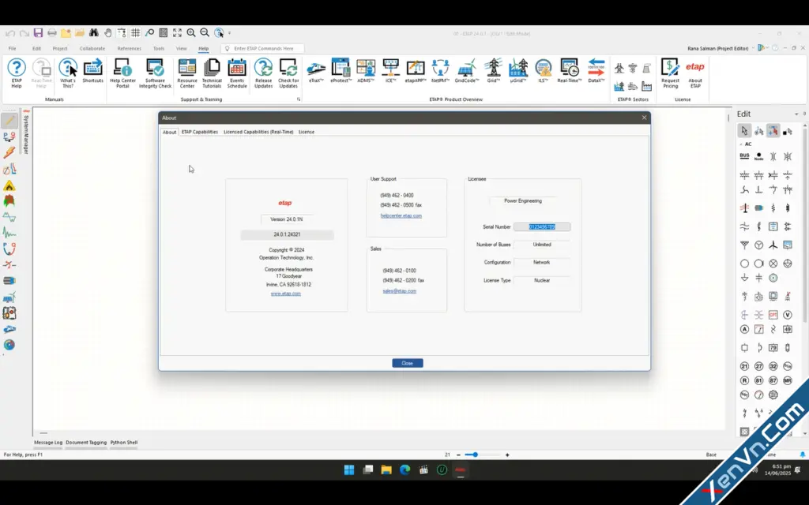Open the GridCode product overview
This screenshot has width=809, height=505.
[x=466, y=71]
